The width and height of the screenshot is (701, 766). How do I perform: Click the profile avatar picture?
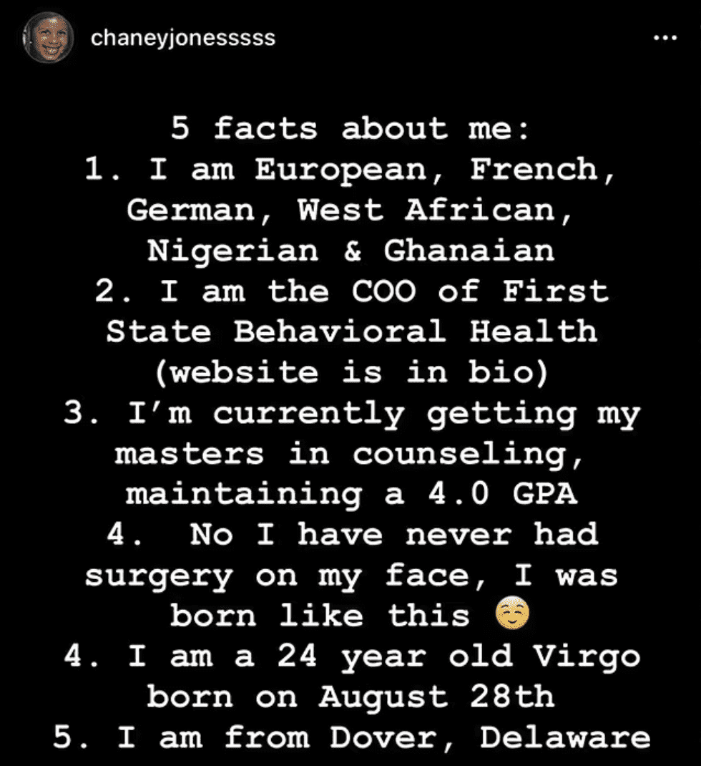pyautogui.click(x=48, y=39)
